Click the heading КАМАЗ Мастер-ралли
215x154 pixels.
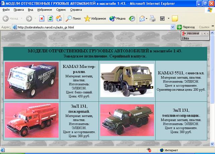click(79, 69)
